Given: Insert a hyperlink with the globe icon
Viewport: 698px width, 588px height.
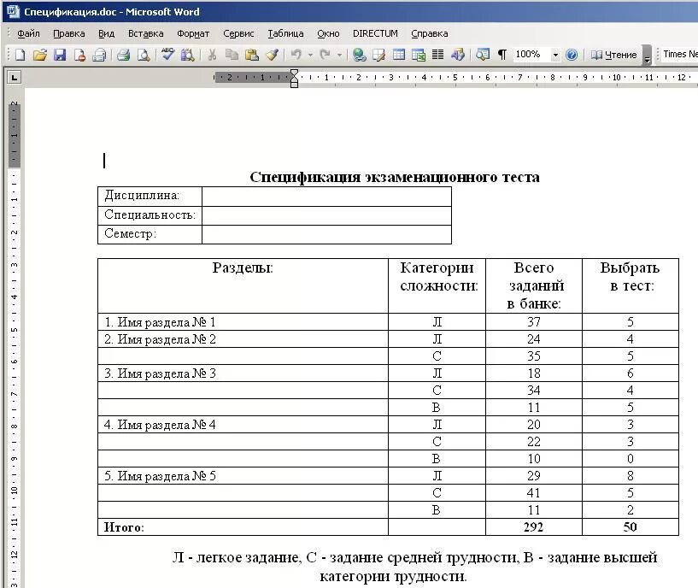Looking at the screenshot, I should [359, 55].
